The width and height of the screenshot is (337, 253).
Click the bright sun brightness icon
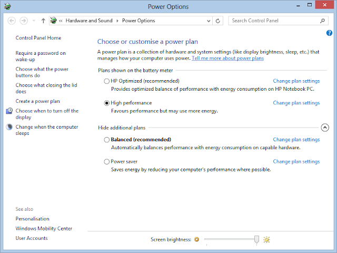pos(266,239)
